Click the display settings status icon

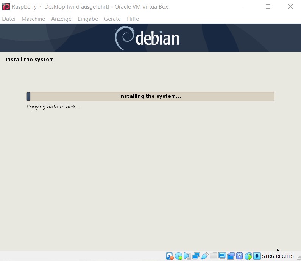[x=222, y=256]
